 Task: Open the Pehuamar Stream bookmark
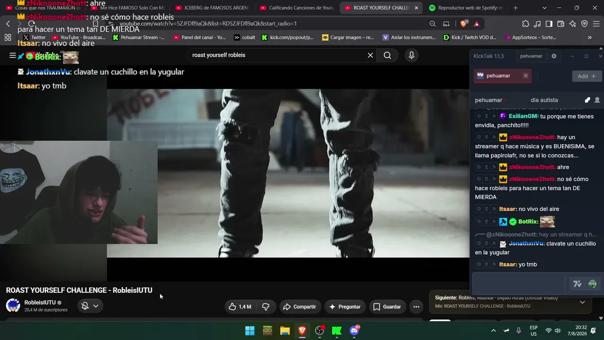(x=139, y=37)
